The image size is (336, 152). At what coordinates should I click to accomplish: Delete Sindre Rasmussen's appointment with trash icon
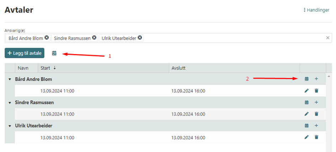click(316, 114)
